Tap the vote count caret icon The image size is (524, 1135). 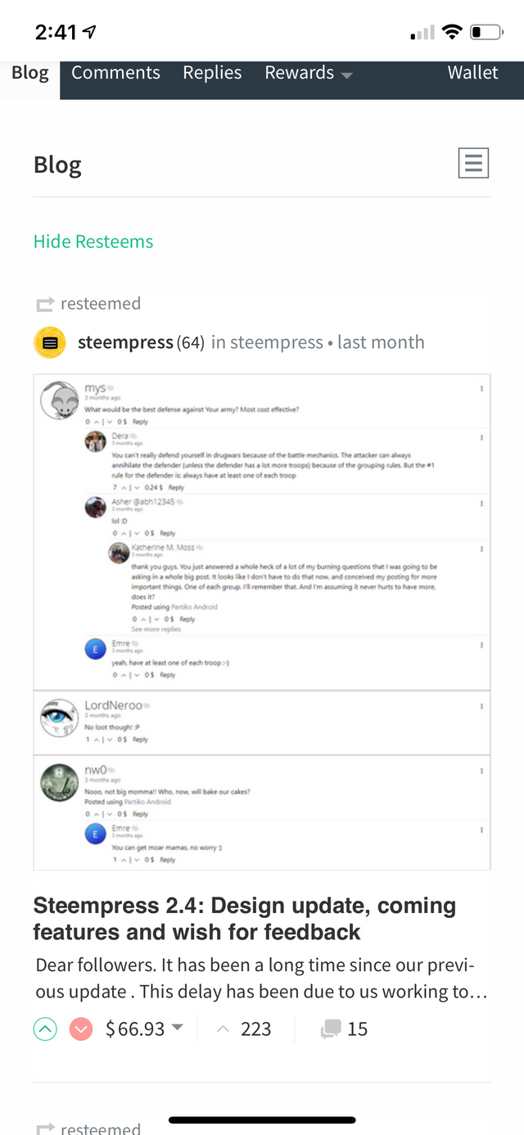pos(223,1029)
